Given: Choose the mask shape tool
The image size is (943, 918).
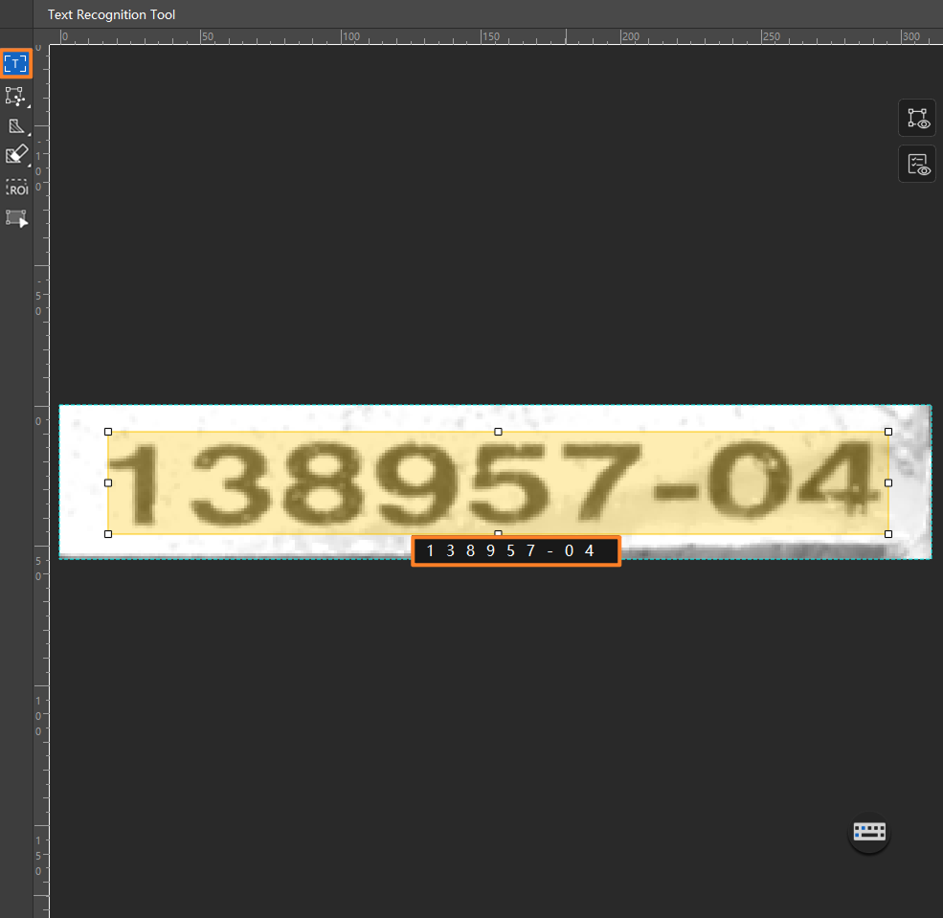Looking at the screenshot, I should [16, 126].
